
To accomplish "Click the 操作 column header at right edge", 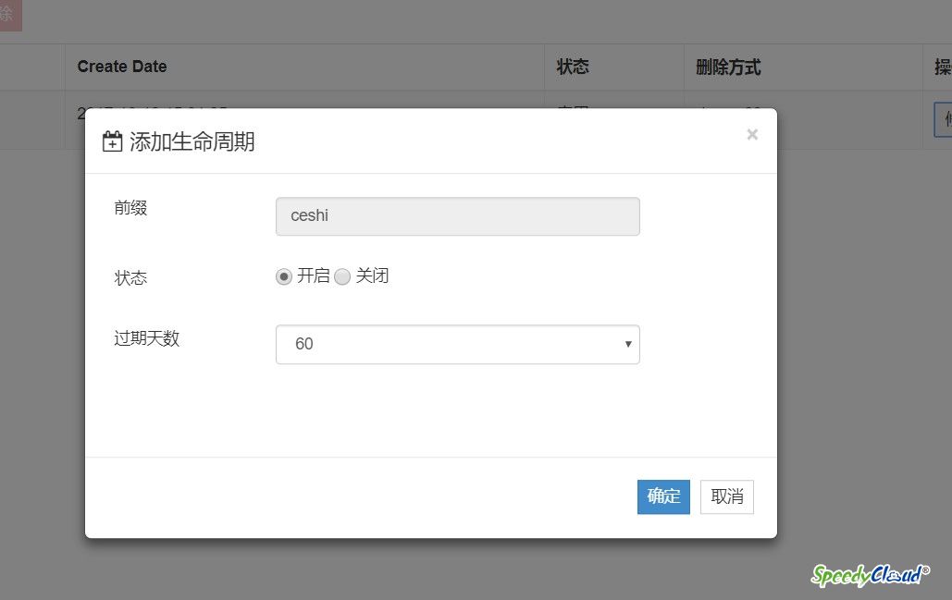I will click(942, 67).
